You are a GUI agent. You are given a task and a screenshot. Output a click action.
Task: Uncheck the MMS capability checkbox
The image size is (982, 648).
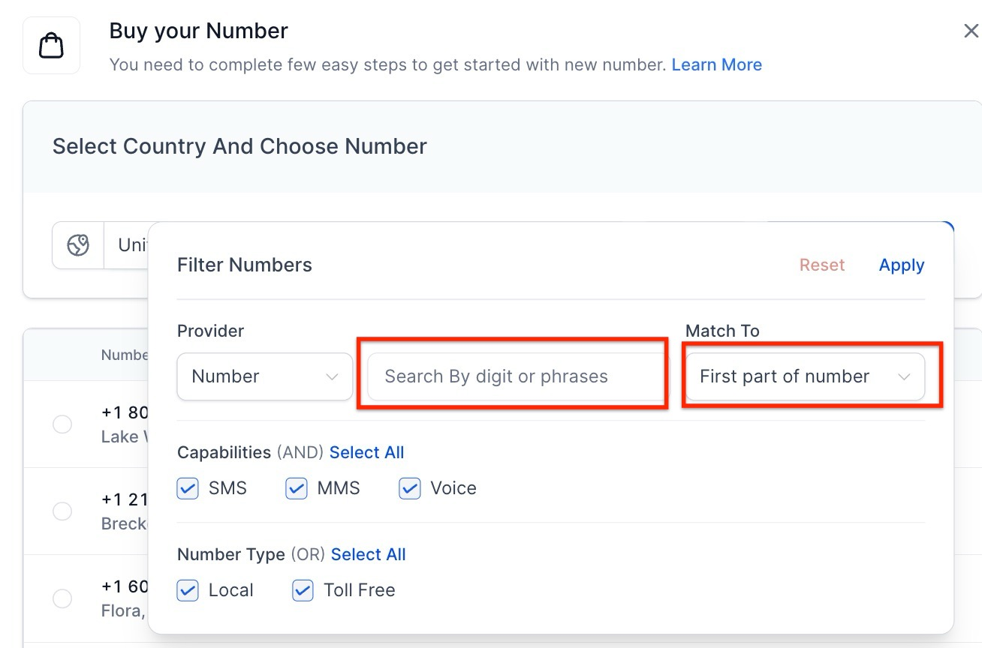297,488
